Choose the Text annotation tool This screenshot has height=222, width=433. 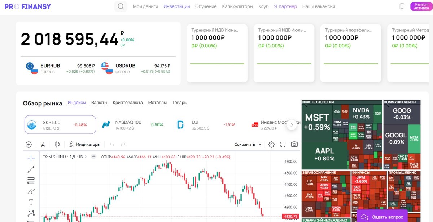point(31,202)
